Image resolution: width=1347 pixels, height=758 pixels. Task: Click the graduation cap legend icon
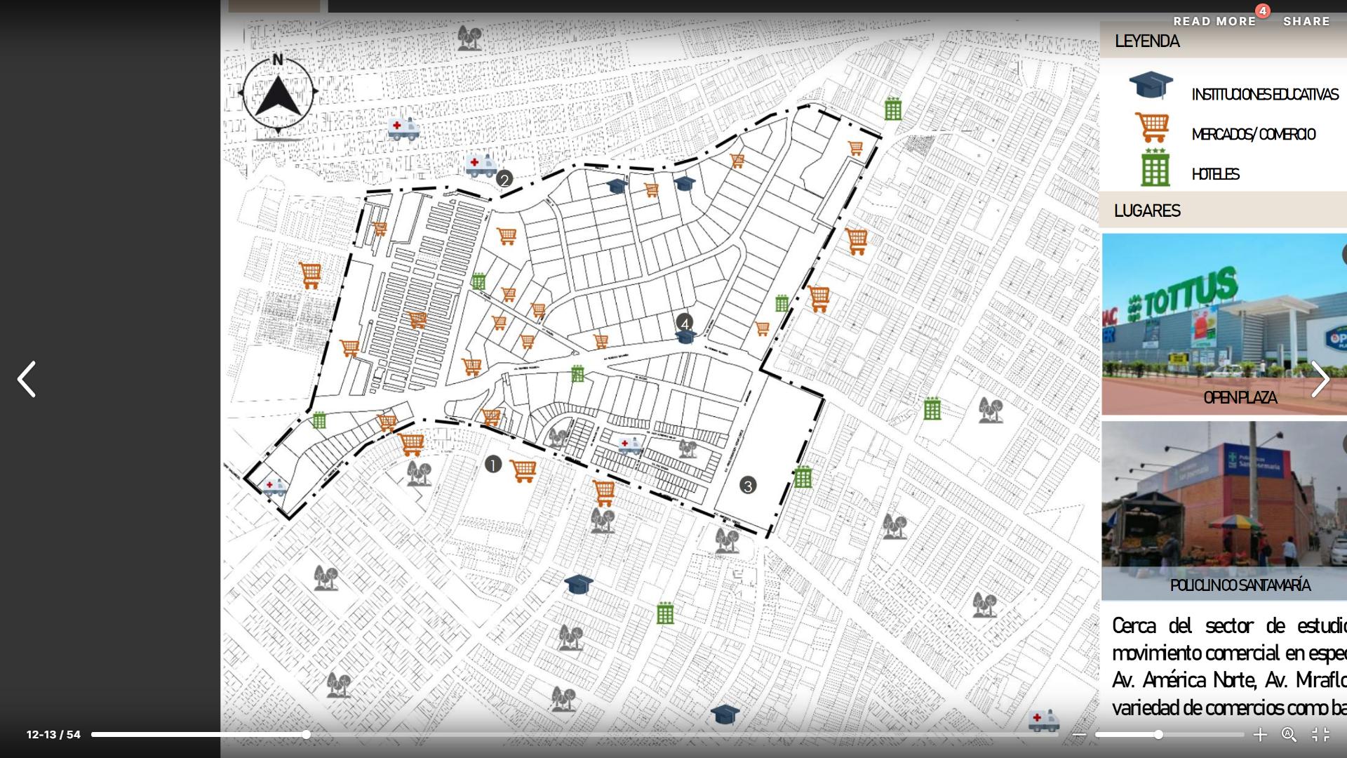pyautogui.click(x=1151, y=86)
